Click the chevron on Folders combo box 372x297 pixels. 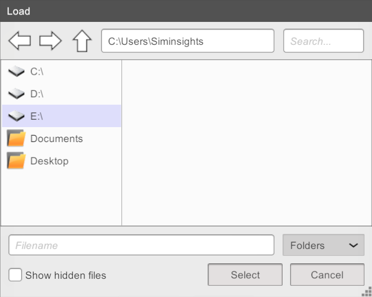pyautogui.click(x=353, y=245)
